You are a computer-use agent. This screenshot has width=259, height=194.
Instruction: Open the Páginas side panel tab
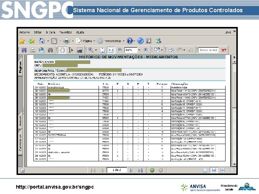[x=20, y=67]
